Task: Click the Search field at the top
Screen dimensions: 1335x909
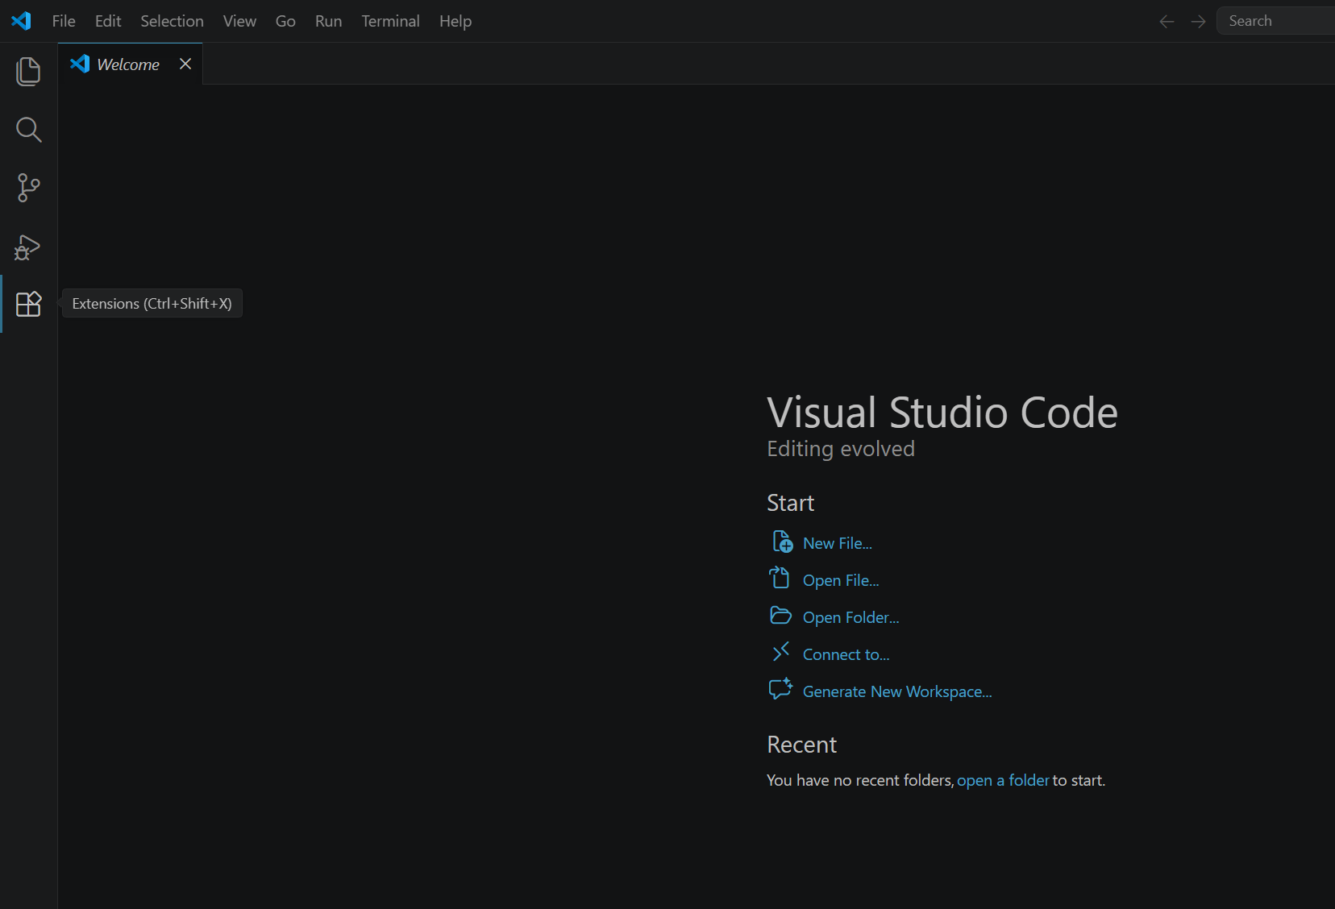Action: [1274, 20]
